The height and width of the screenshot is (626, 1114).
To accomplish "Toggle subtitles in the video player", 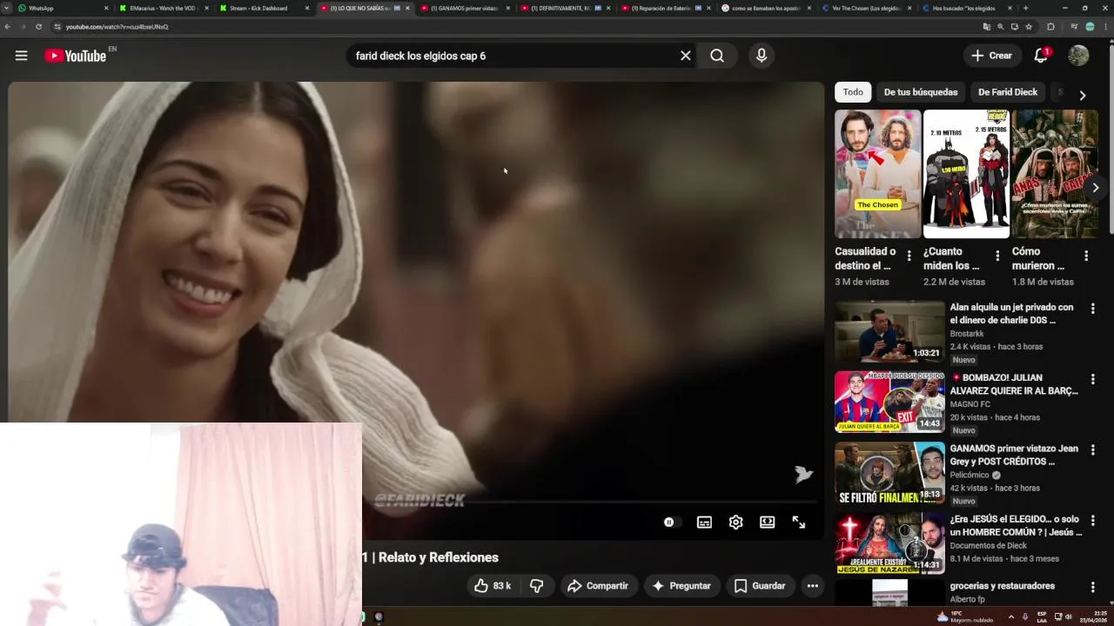I will coord(704,523).
